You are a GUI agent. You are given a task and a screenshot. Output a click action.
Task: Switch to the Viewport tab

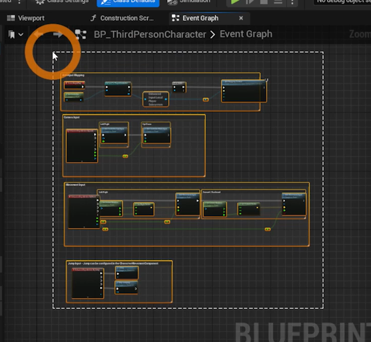point(25,18)
